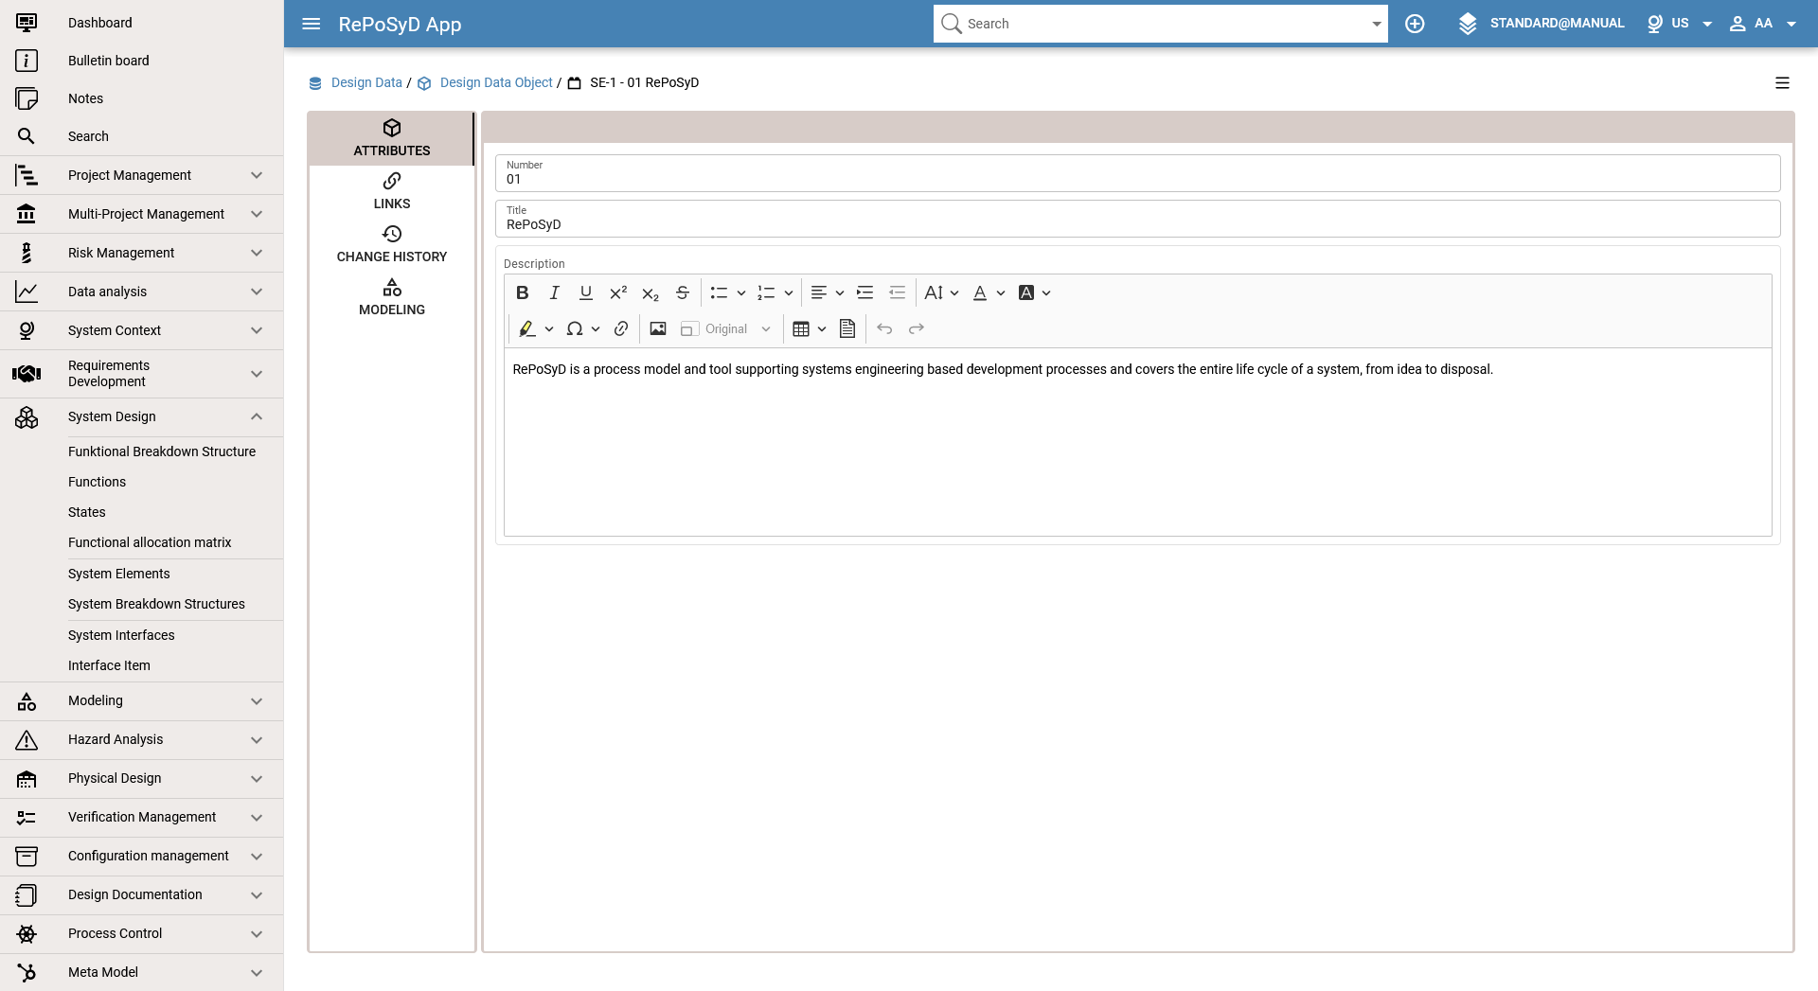
Task: Redo last editor change
Action: coord(917,329)
